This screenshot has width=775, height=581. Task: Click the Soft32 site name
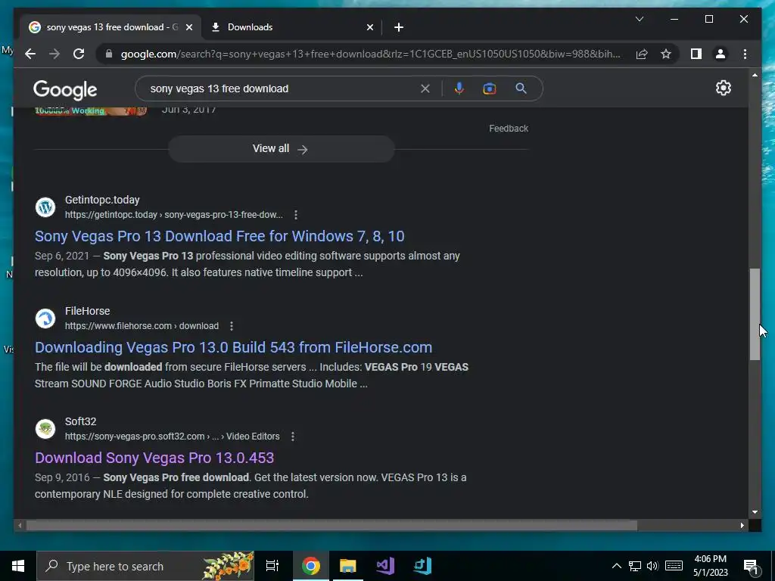click(x=80, y=421)
